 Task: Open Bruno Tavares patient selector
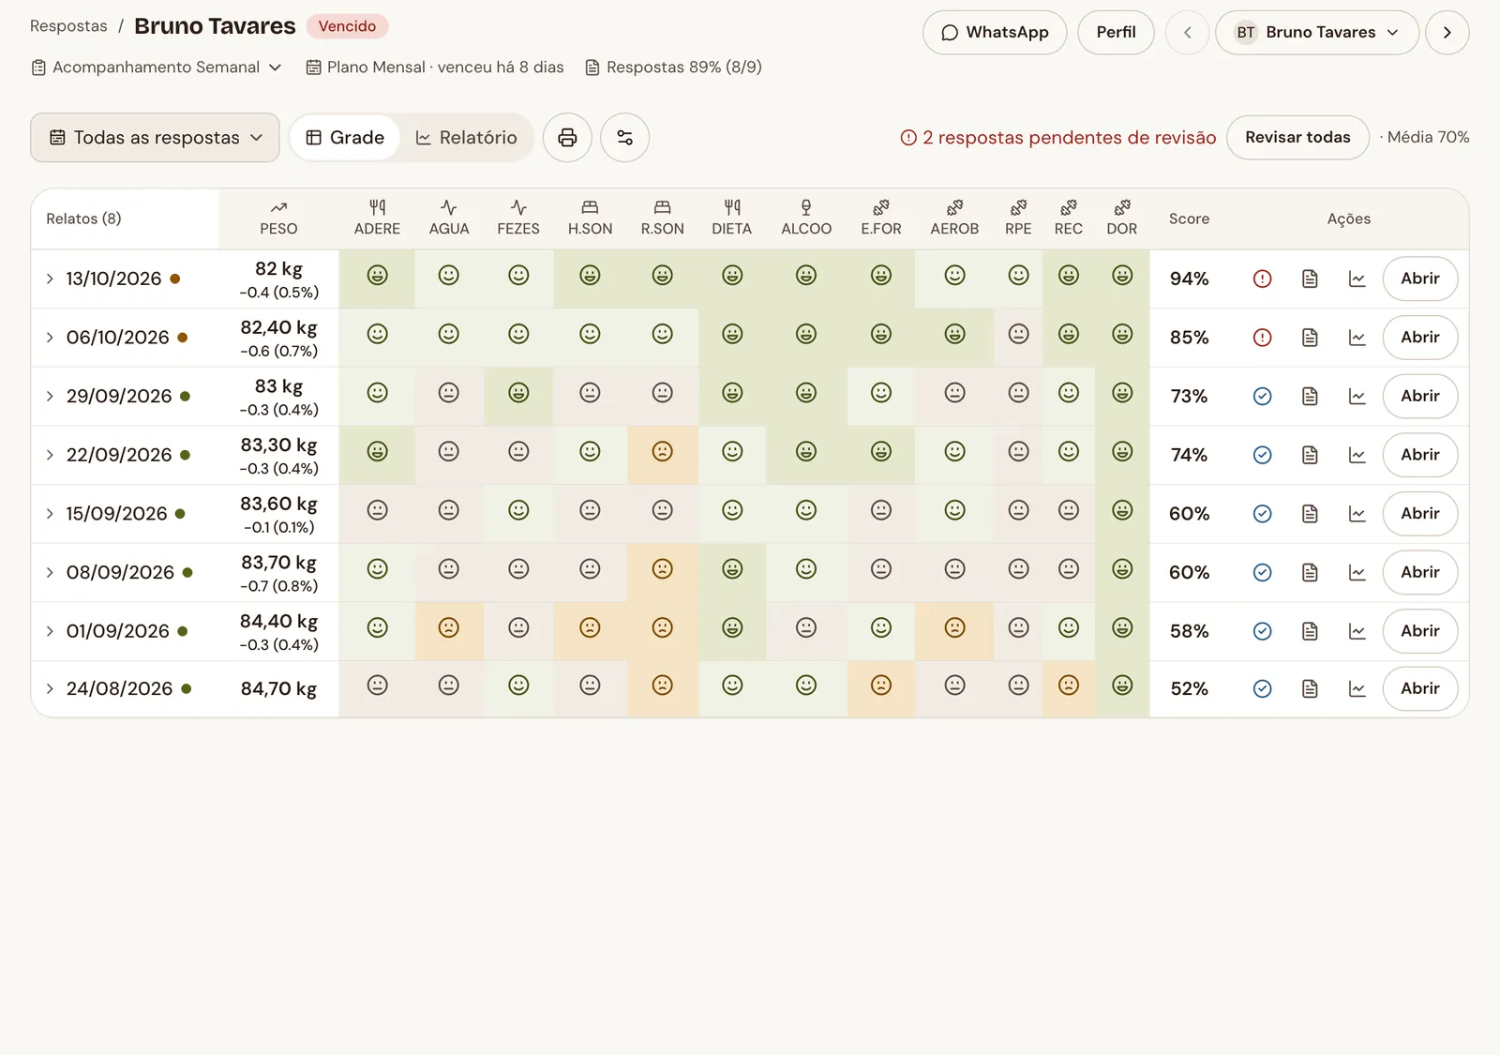[x=1317, y=33]
